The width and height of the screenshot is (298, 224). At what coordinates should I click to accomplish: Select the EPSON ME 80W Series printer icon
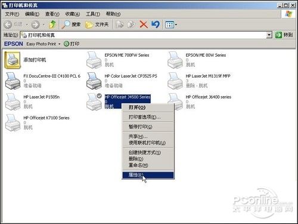point(175,60)
